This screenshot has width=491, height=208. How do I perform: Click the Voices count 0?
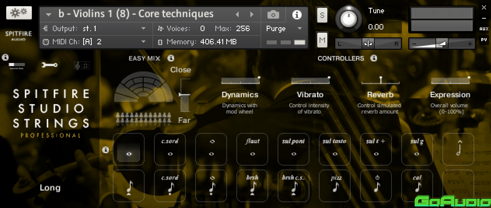[x=202, y=28]
